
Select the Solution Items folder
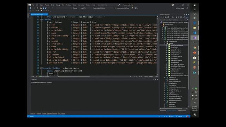169,24
